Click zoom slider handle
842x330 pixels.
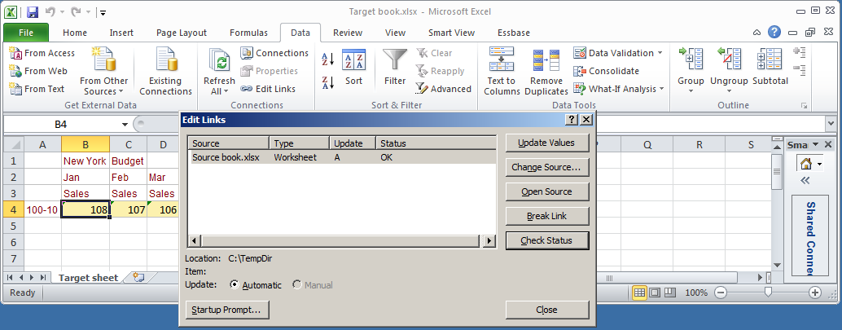(768, 293)
